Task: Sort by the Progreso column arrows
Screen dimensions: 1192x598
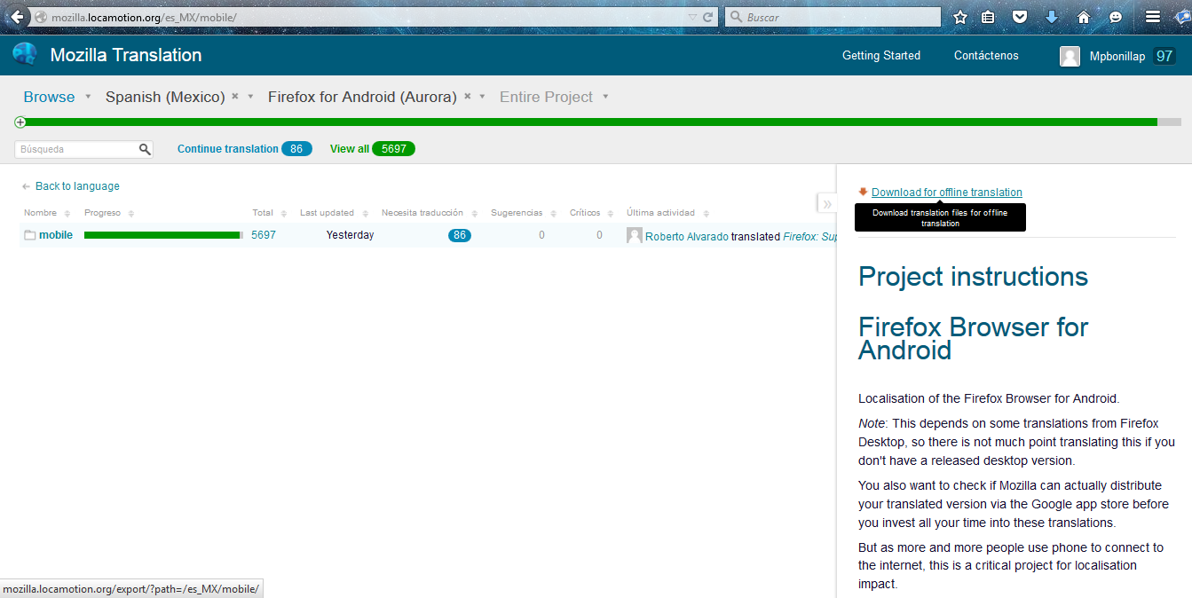Action: point(131,214)
